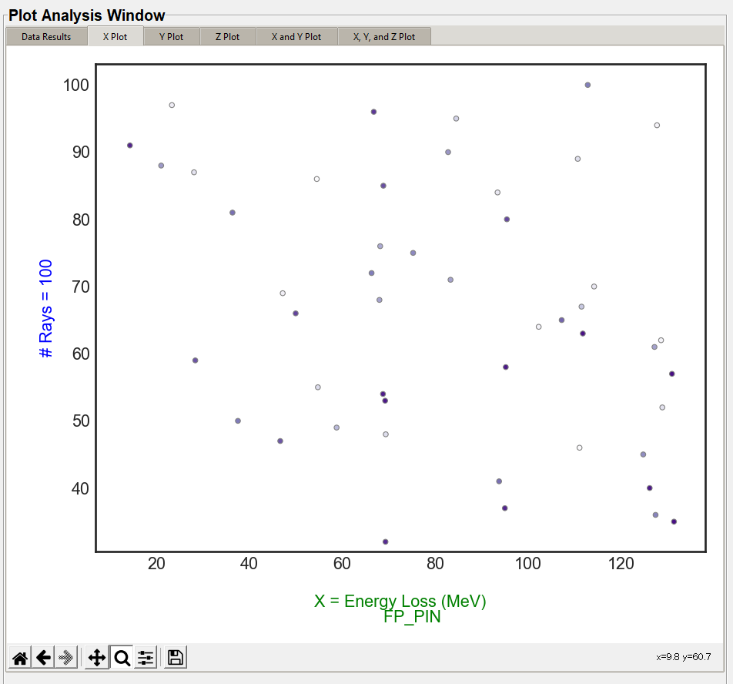Click the x/y cursor coordinate readout
This screenshot has width=733, height=684.
pos(683,657)
